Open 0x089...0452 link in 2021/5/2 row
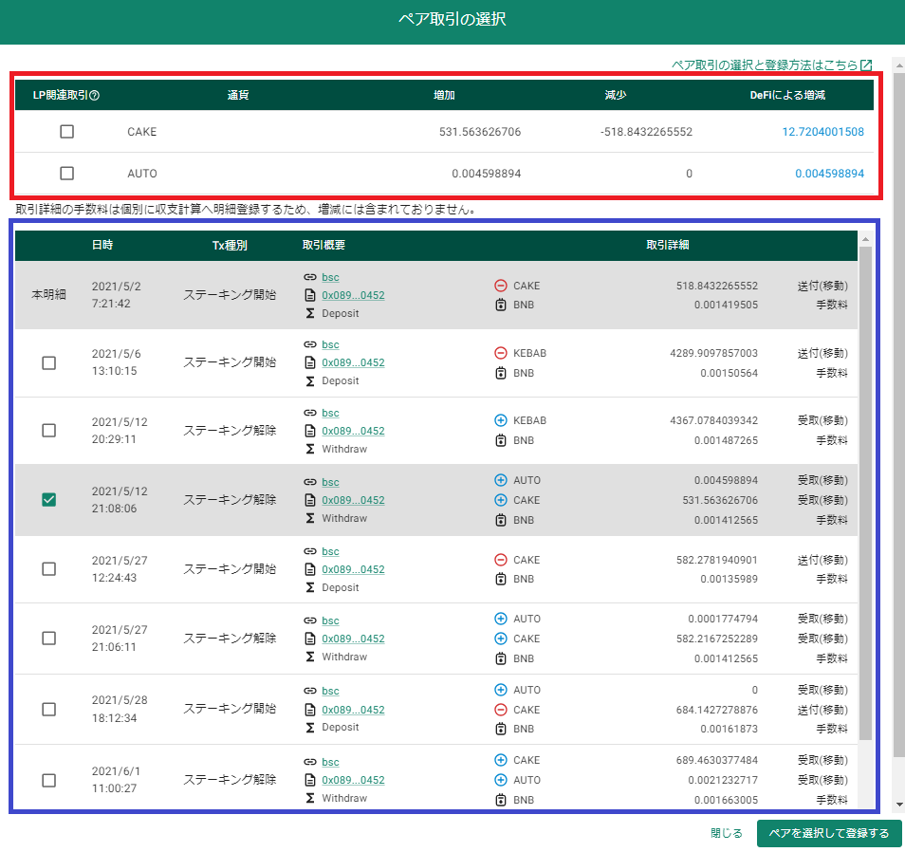The width and height of the screenshot is (905, 852). (353, 296)
